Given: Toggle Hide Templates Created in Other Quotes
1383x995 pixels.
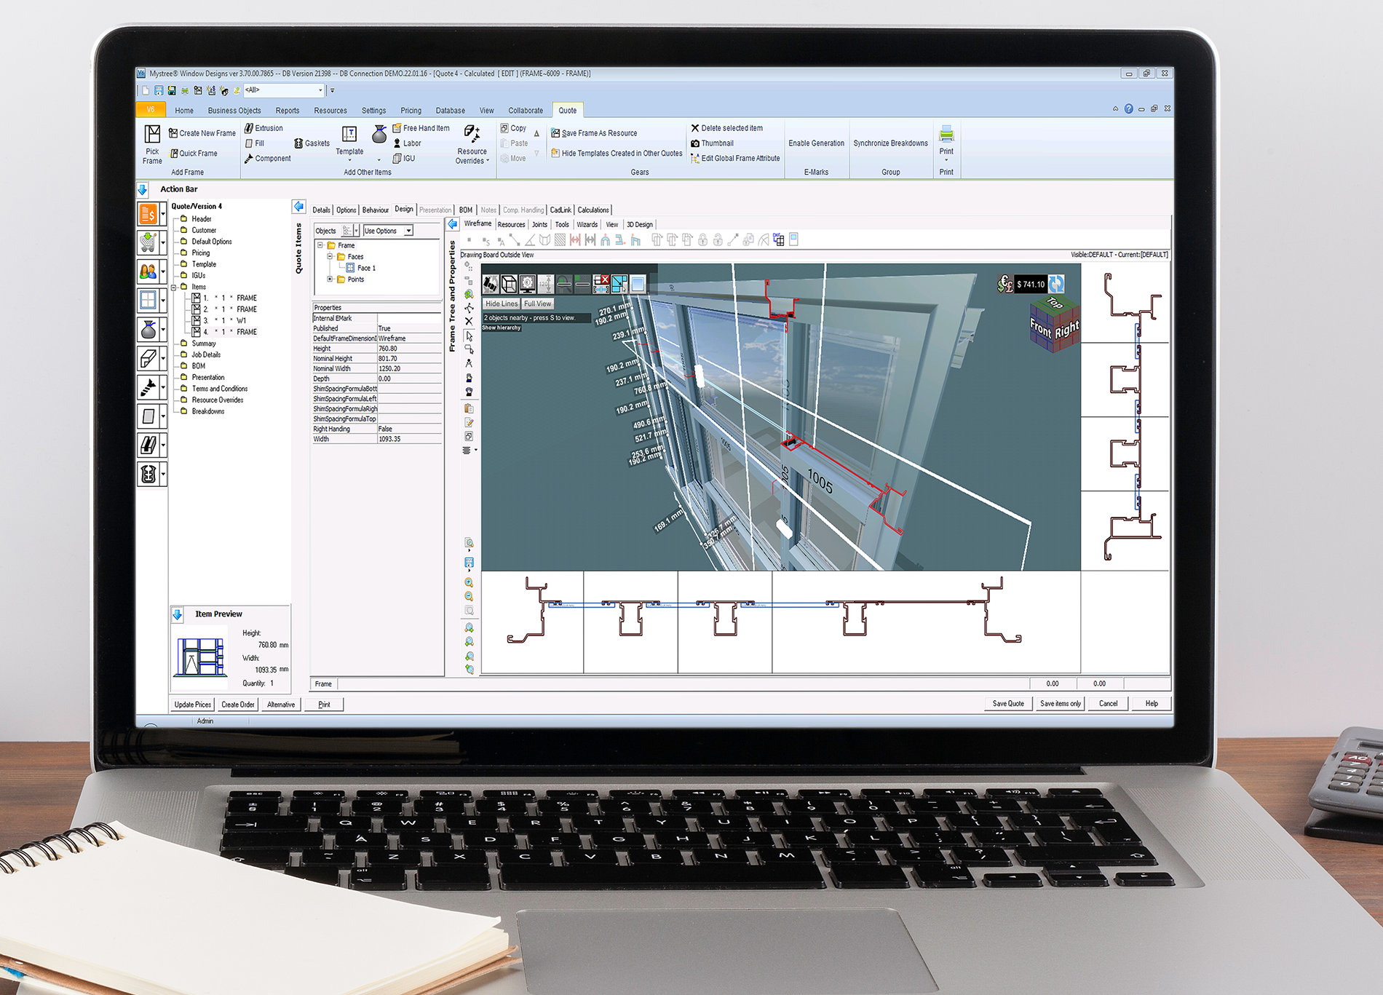Looking at the screenshot, I should pos(617,154).
